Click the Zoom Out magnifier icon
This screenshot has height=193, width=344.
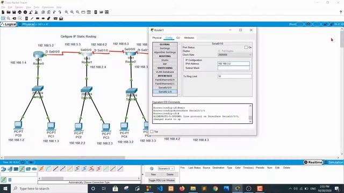pos(77,12)
